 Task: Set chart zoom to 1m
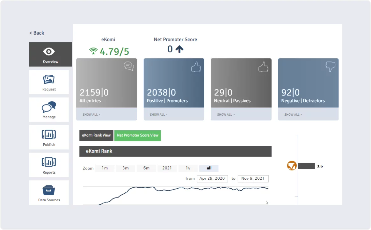[x=105, y=168]
